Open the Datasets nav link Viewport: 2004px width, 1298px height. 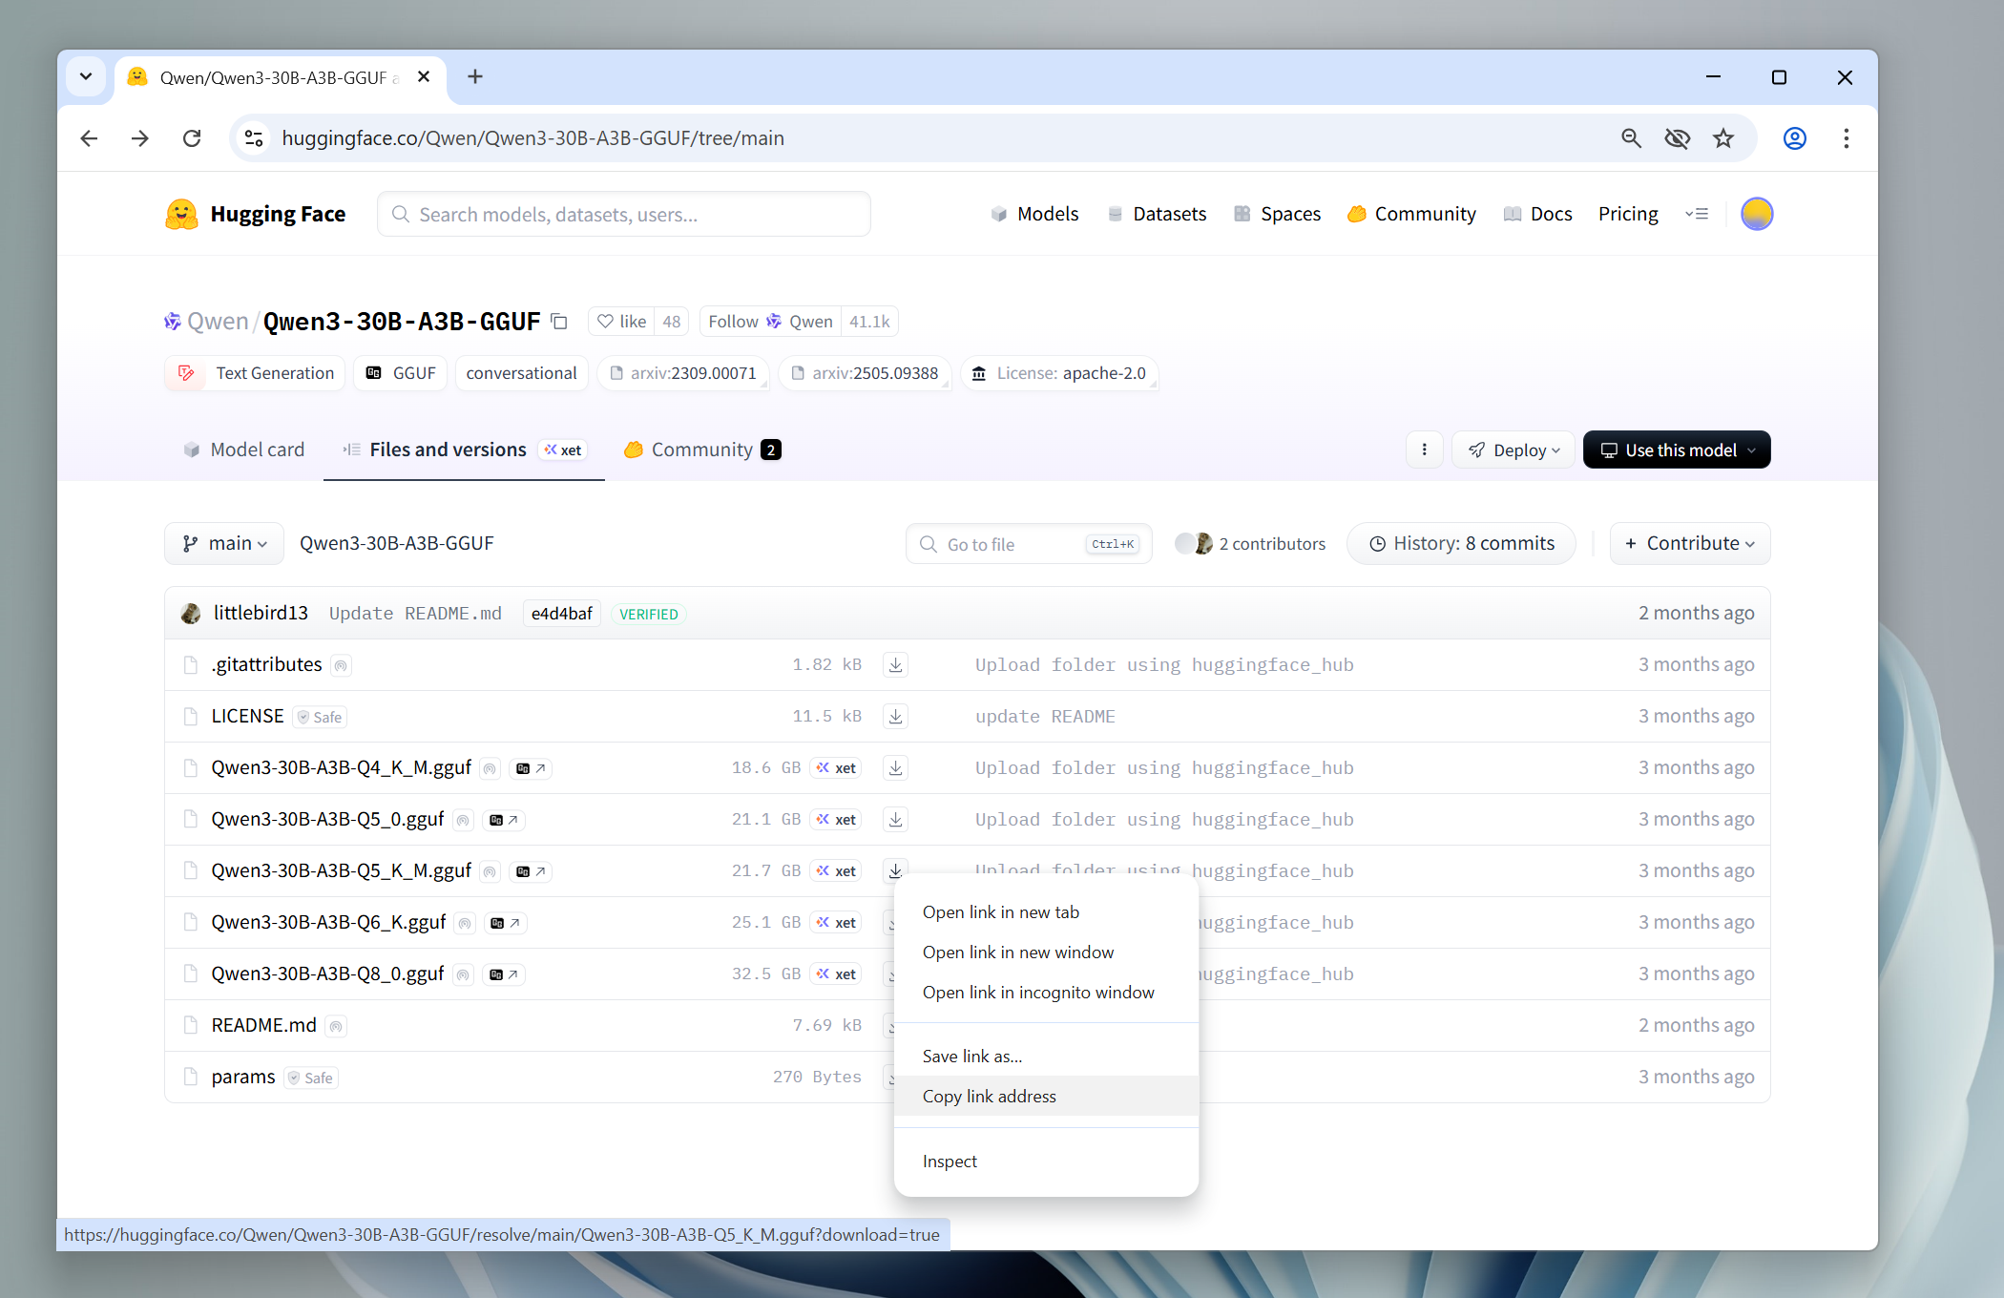pos(1158,214)
